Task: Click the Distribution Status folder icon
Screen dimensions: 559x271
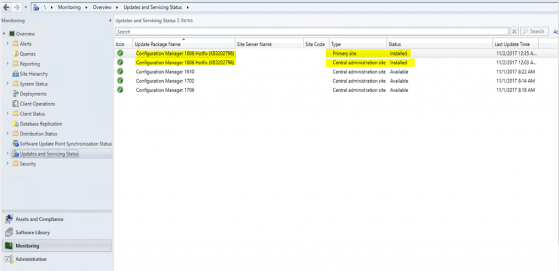Action: click(x=15, y=134)
